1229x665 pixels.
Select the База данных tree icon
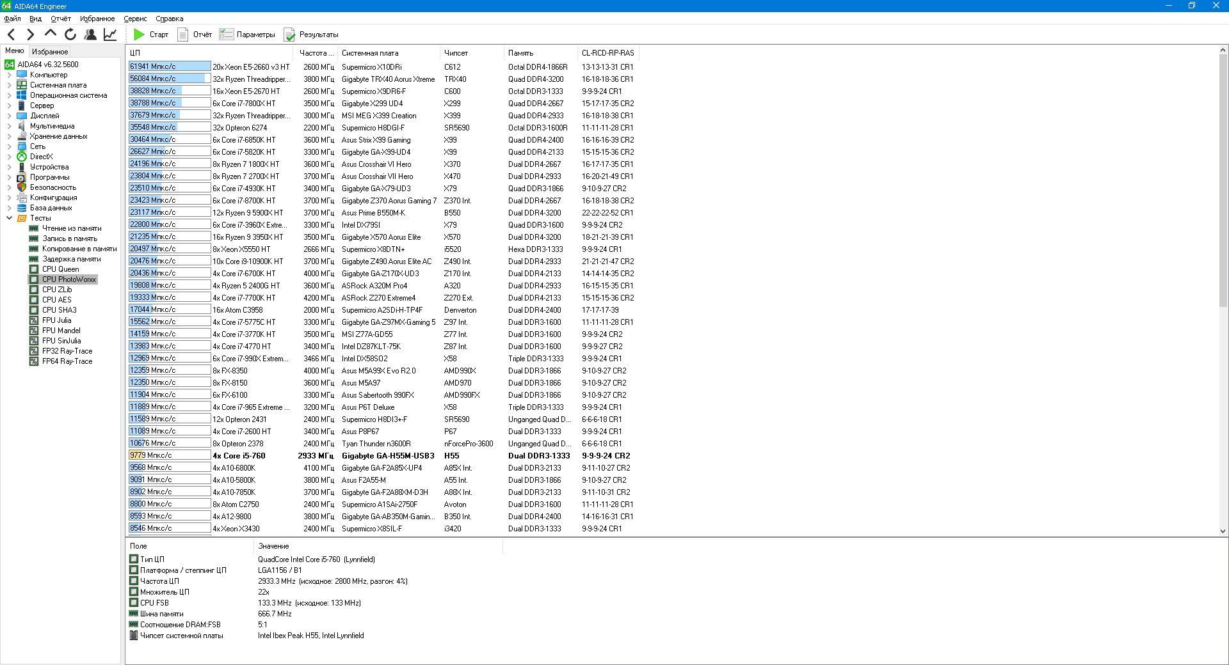(22, 208)
